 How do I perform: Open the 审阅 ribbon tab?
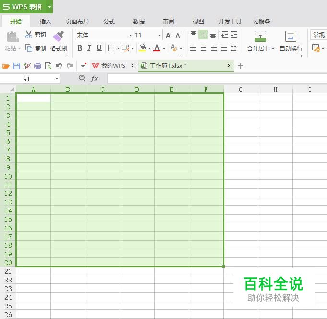(168, 21)
